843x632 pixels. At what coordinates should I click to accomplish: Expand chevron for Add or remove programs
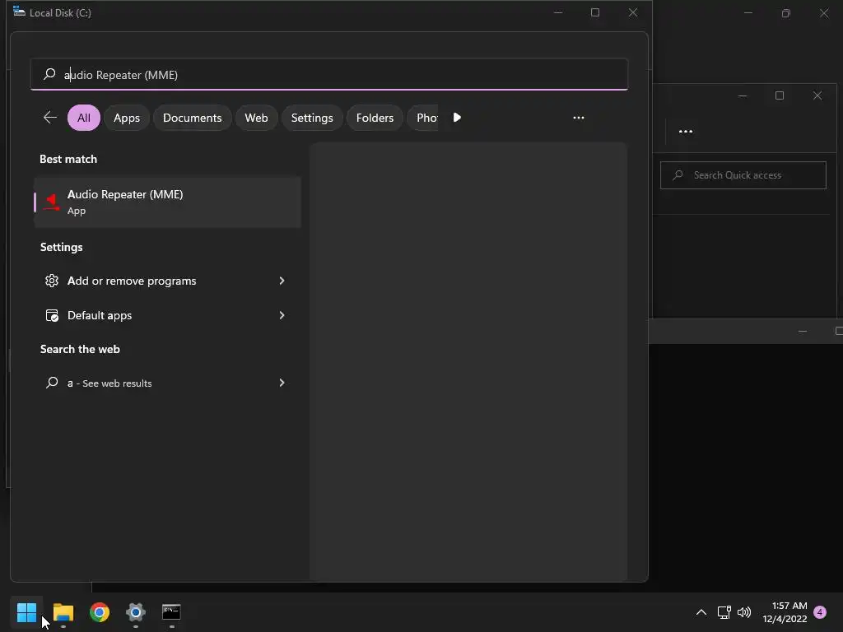coord(282,281)
